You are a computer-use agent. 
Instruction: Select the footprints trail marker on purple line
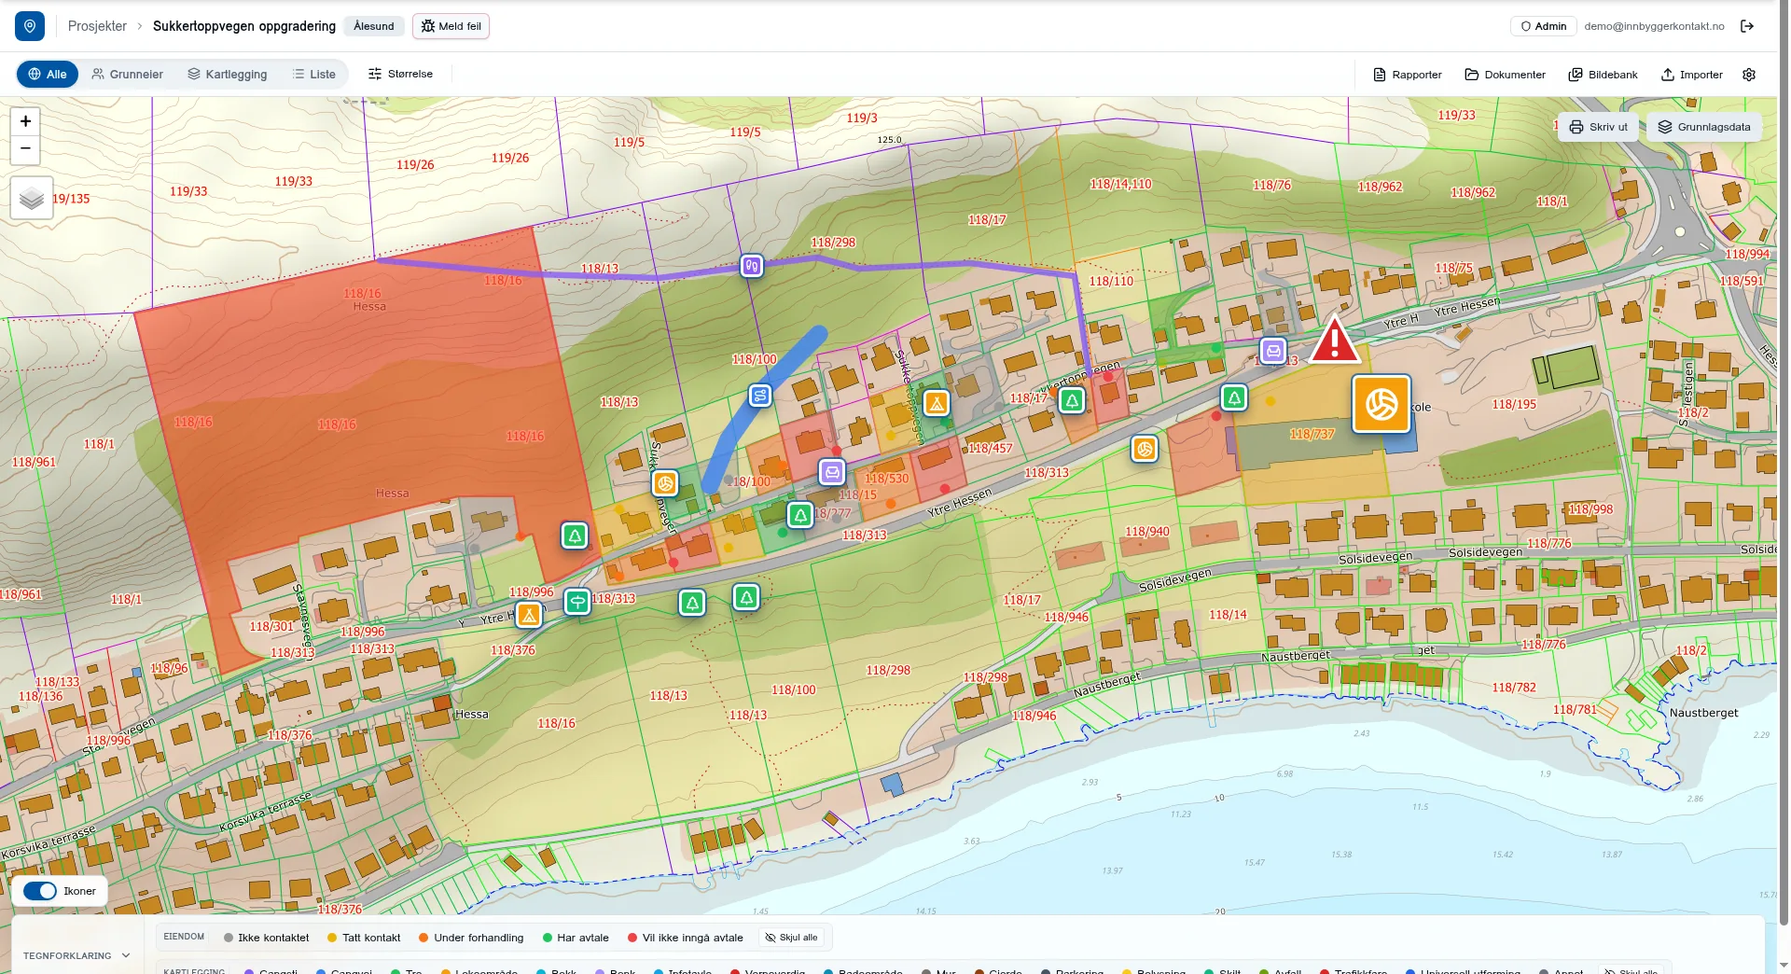pyautogui.click(x=752, y=266)
